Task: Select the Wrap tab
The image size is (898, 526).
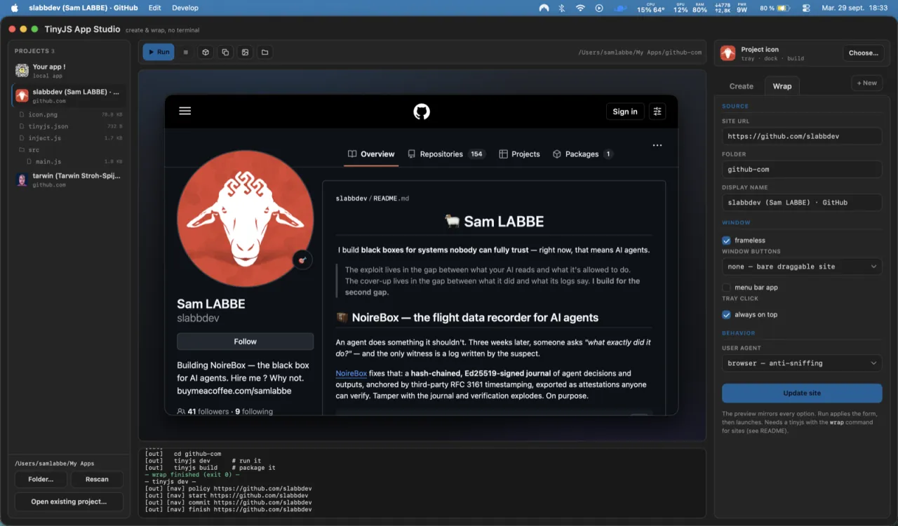Action: tap(782, 86)
